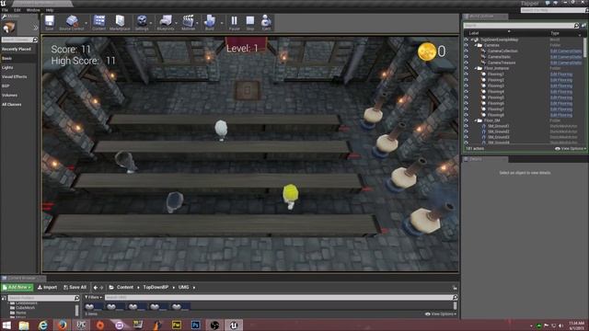Open Photoshop from the taskbar
The height and width of the screenshot is (331, 589).
(x=195, y=325)
